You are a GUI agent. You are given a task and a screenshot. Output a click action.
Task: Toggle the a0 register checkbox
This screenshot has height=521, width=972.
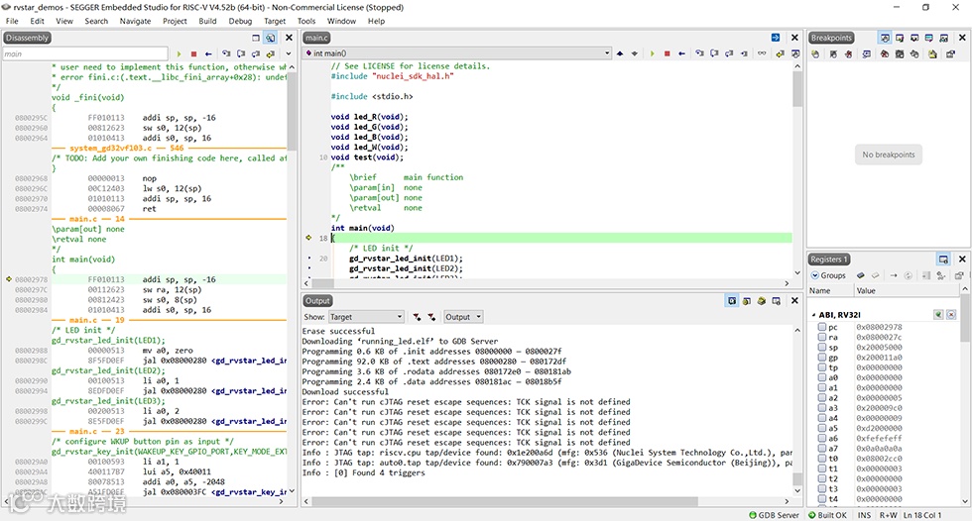(821, 377)
